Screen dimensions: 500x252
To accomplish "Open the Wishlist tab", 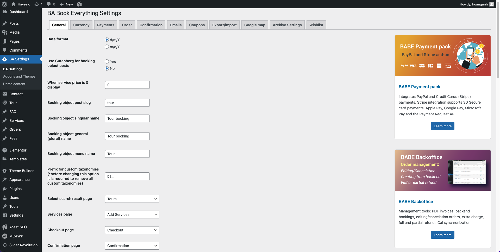I will pyautogui.click(x=316, y=25).
